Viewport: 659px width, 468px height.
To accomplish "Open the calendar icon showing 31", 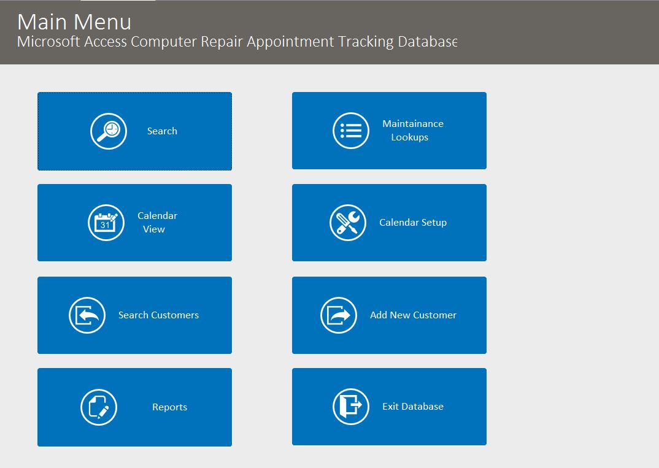I will click(106, 222).
